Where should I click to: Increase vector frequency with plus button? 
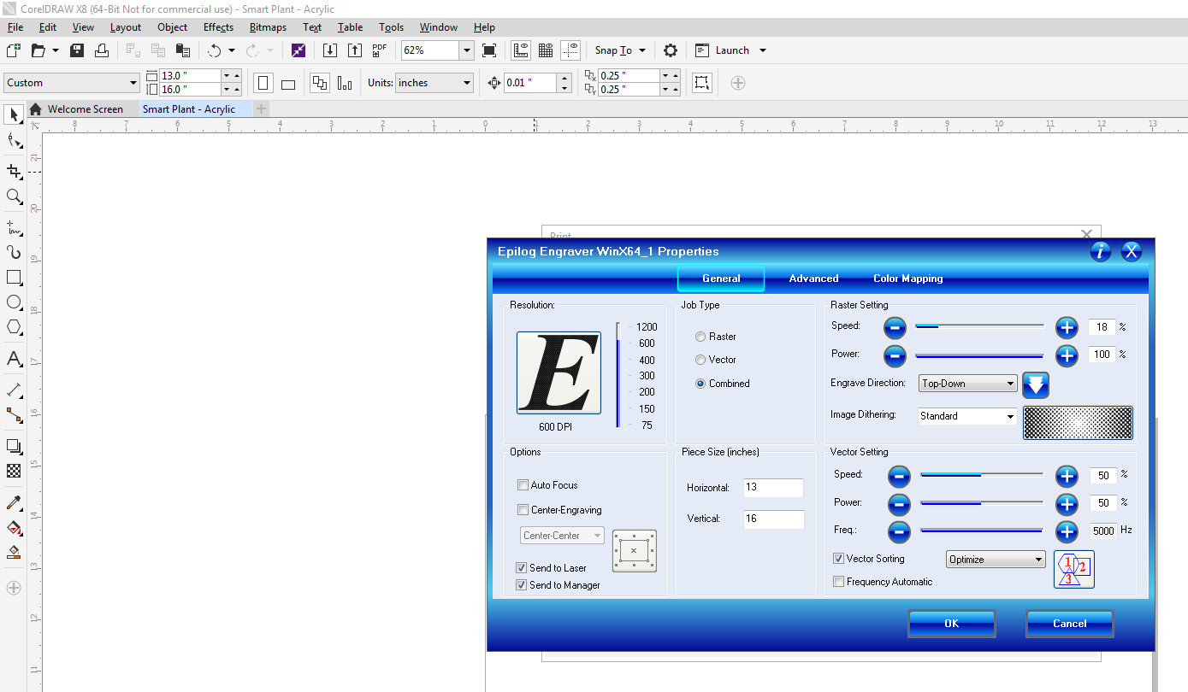pos(1067,532)
